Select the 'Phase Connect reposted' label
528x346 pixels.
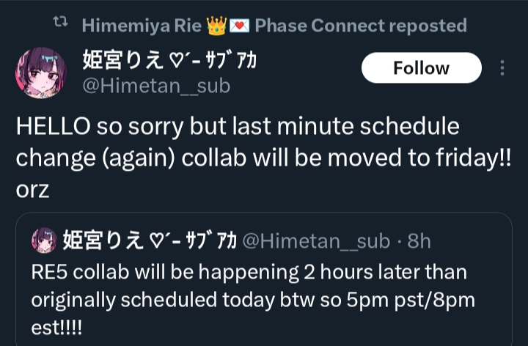click(x=361, y=26)
